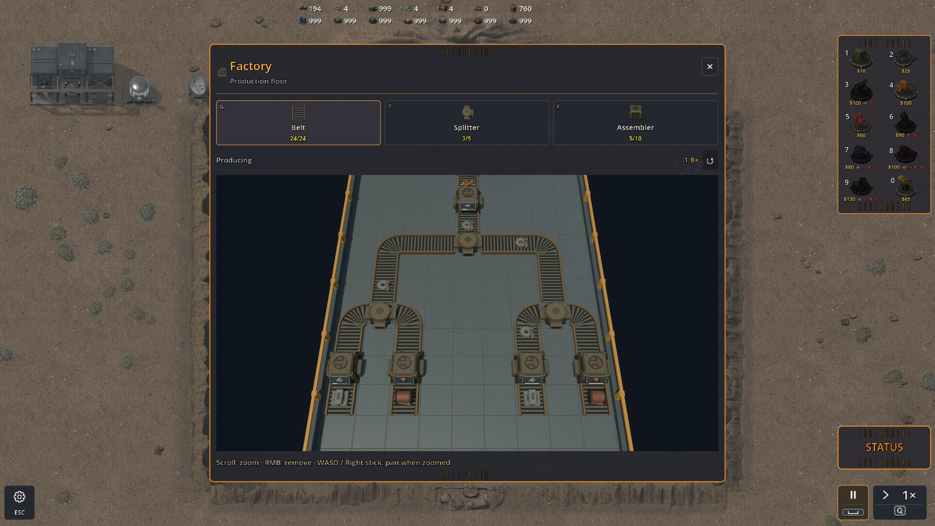Click the dome structure beside the headquarters

(x=139, y=90)
